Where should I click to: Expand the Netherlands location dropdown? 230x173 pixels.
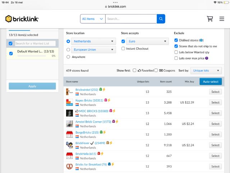(93, 41)
